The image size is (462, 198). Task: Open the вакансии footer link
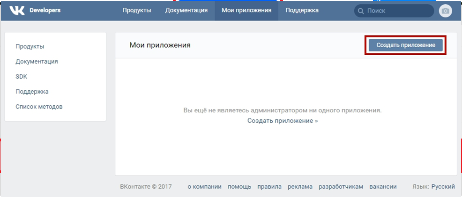(x=383, y=186)
